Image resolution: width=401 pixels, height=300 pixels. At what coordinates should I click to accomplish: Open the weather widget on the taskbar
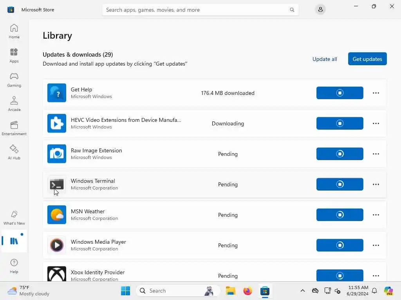tap(28, 291)
